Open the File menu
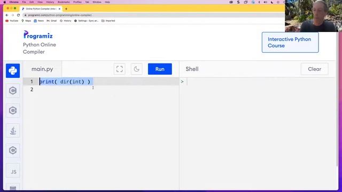342x192 pixels. click(24, 2)
